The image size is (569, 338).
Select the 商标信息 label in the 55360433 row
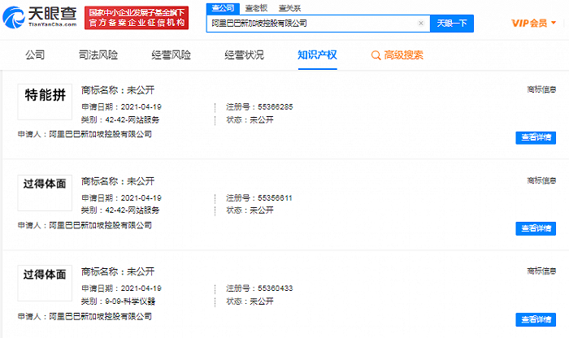pyautogui.click(x=541, y=271)
